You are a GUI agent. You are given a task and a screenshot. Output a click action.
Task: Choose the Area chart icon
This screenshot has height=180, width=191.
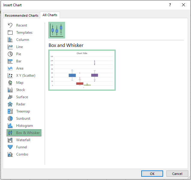click(x=10, y=68)
